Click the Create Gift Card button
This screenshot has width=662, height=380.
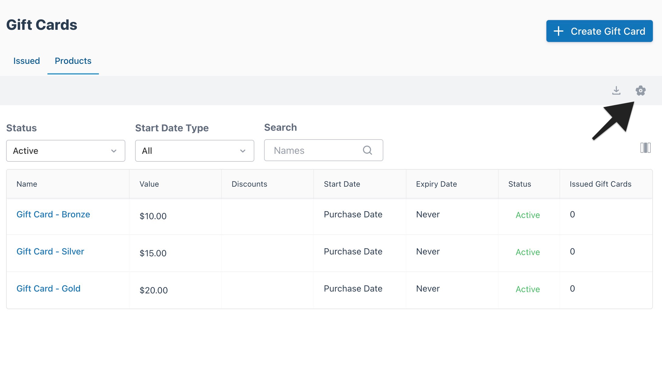pyautogui.click(x=599, y=31)
